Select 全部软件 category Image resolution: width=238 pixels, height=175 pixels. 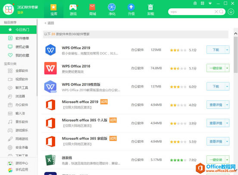tap(18, 71)
